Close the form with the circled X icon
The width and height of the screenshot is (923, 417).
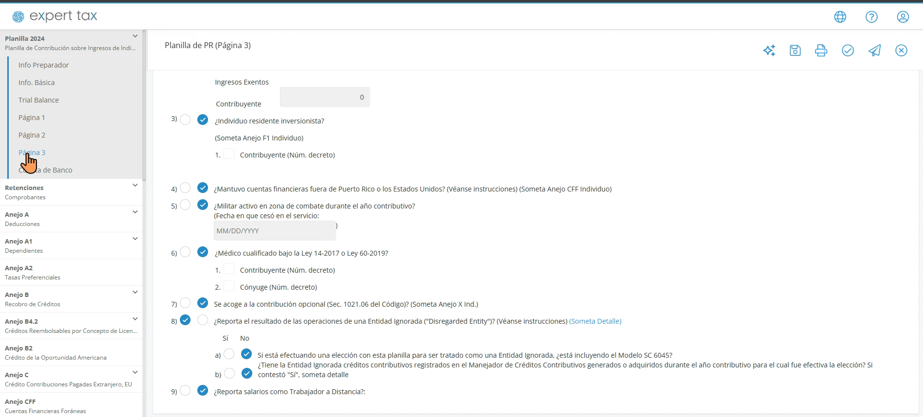coord(901,51)
